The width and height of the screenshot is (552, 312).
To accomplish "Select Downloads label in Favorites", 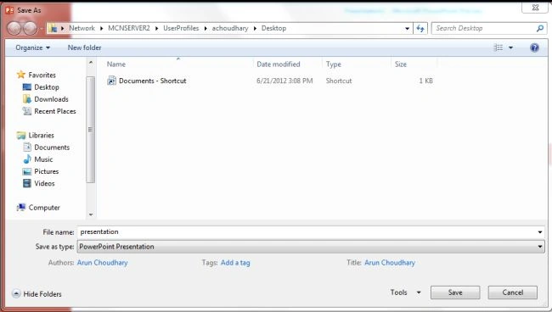I will pyautogui.click(x=52, y=99).
